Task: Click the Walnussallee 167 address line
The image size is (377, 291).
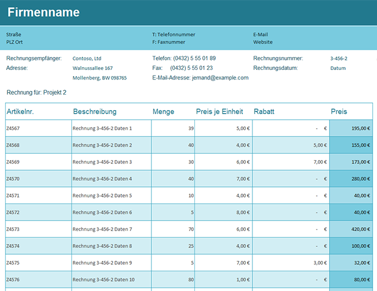Action: point(92,68)
